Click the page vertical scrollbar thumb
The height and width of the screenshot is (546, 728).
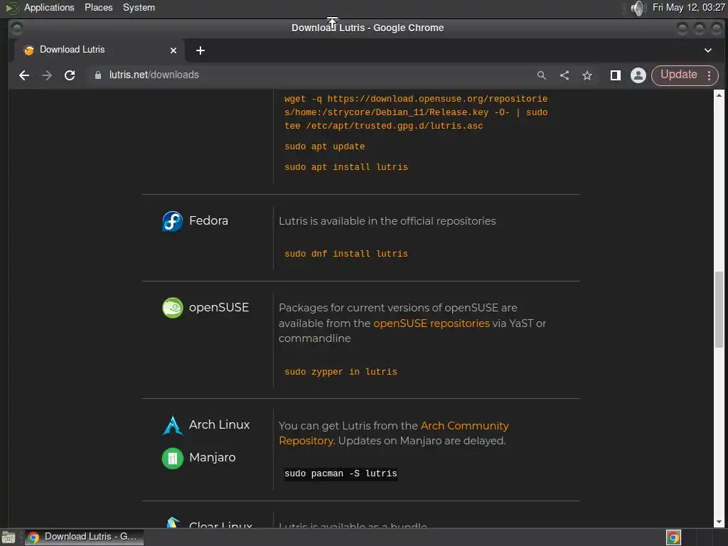(719, 309)
